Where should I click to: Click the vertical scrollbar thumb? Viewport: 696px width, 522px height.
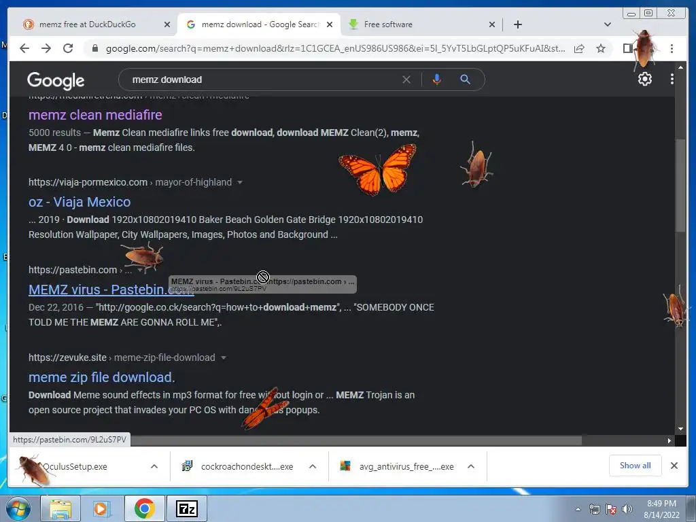pos(680,185)
